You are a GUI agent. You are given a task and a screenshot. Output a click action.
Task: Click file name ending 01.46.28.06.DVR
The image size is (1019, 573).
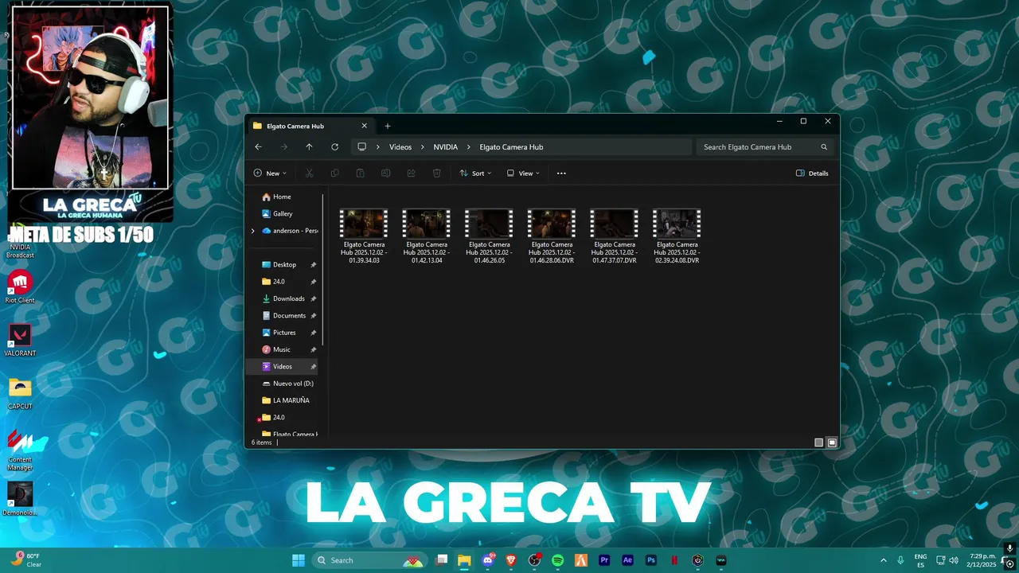point(552,252)
